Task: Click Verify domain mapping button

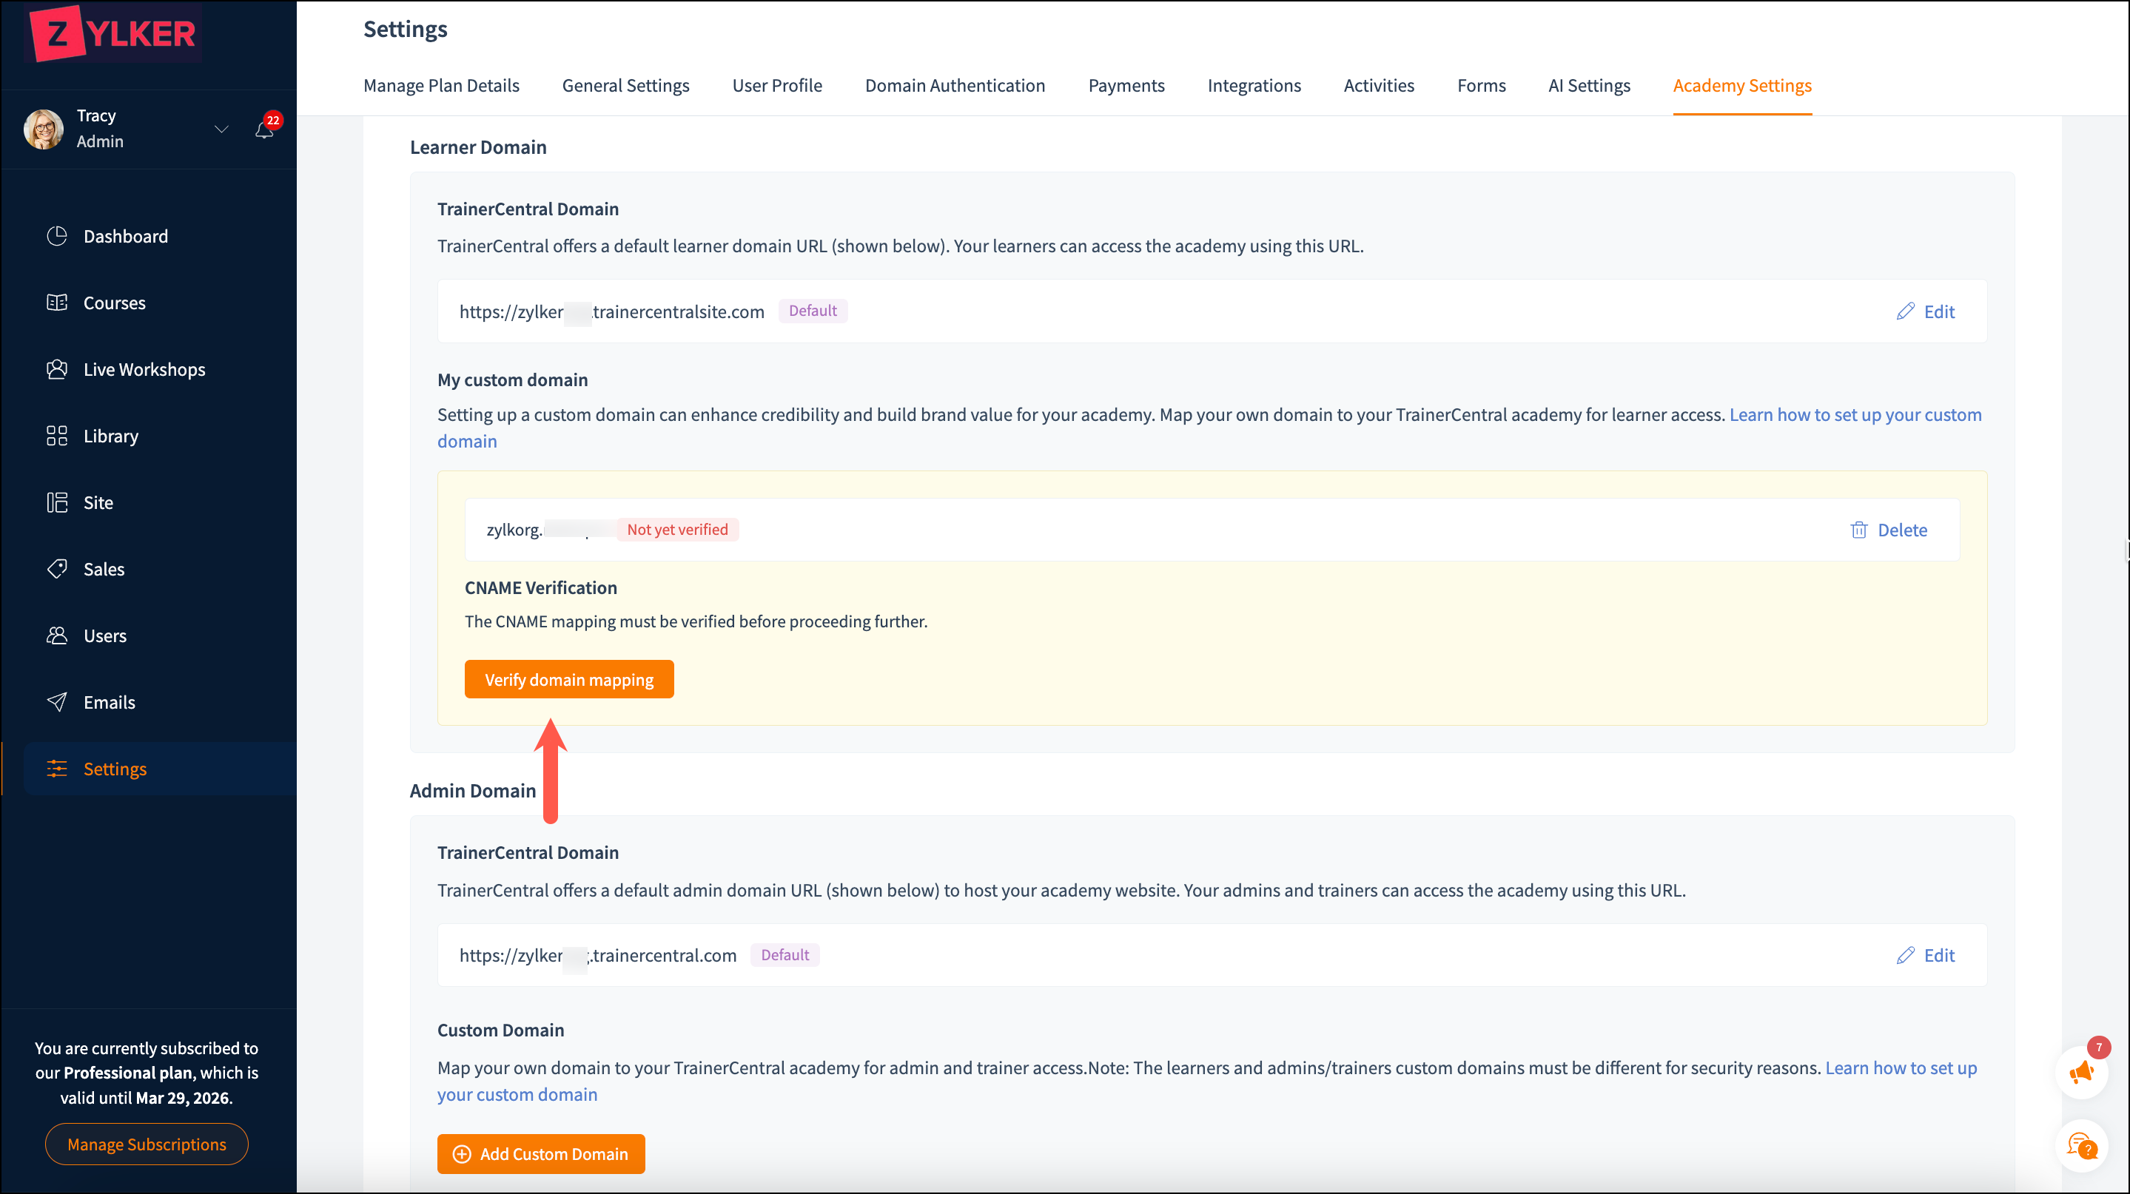Action: (x=569, y=679)
